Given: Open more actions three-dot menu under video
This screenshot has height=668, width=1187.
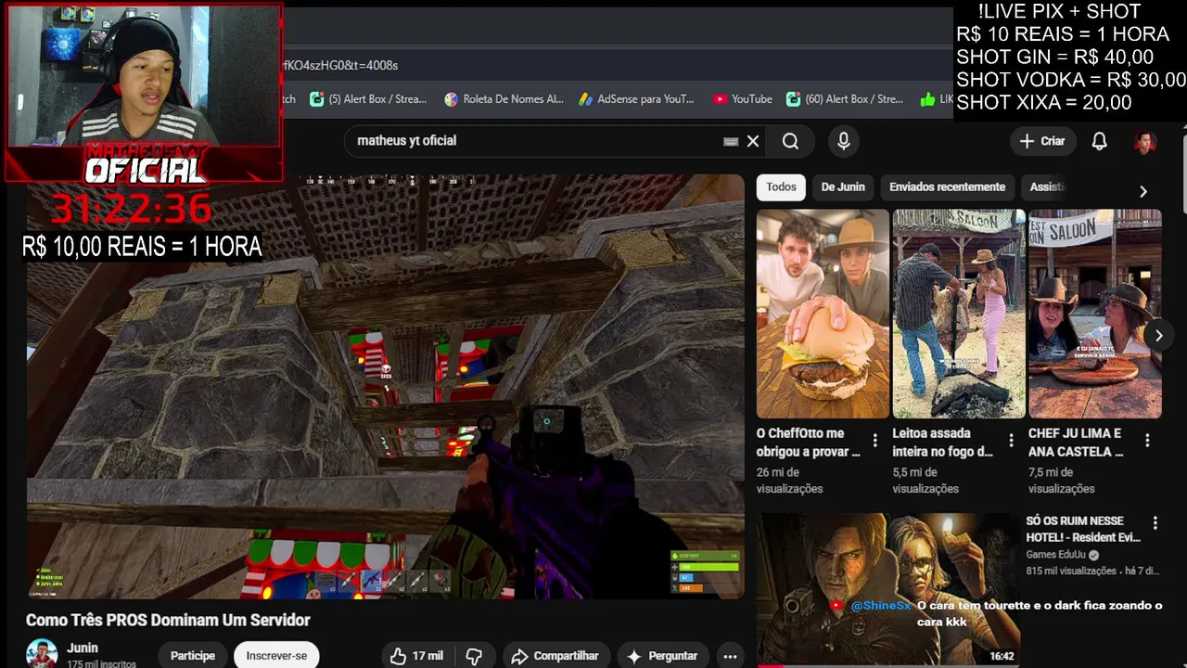Looking at the screenshot, I should tap(731, 656).
